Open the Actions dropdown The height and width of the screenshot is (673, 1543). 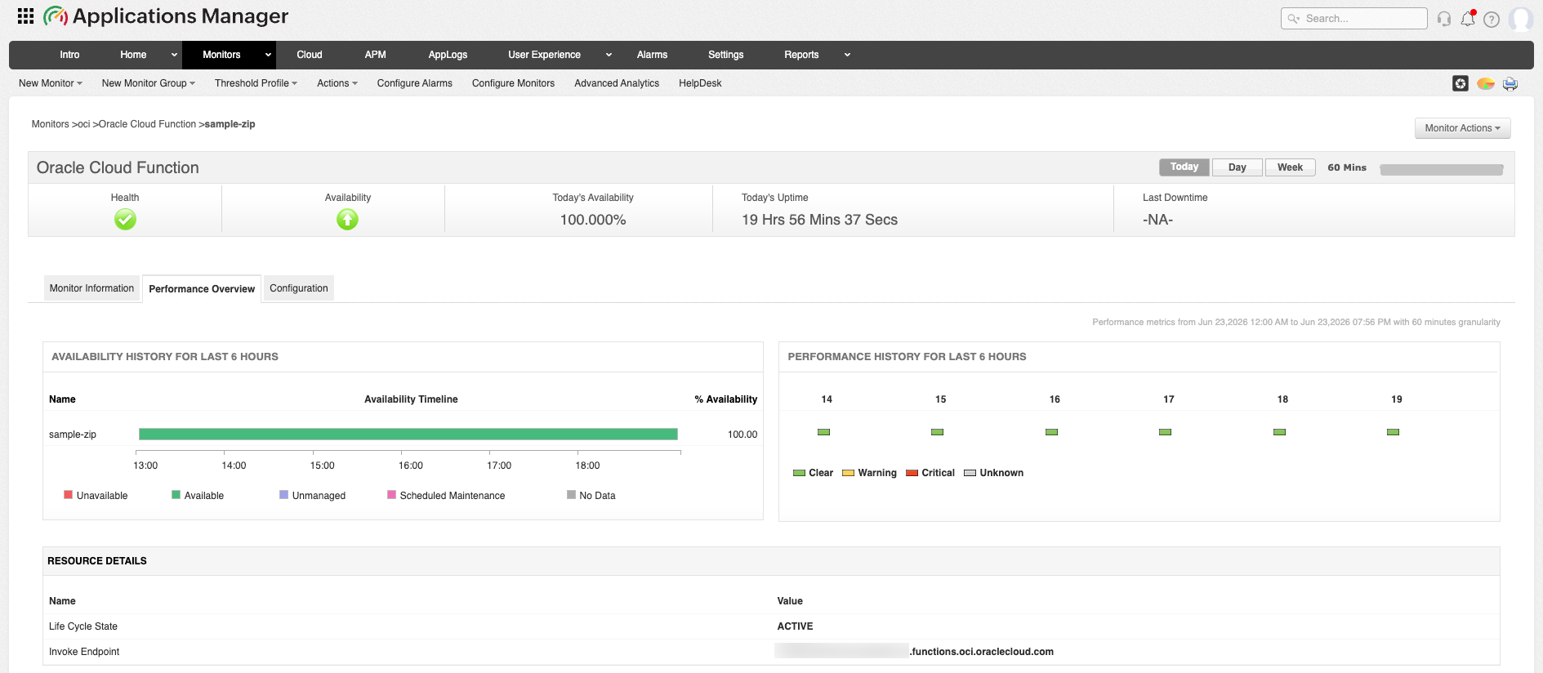(337, 83)
